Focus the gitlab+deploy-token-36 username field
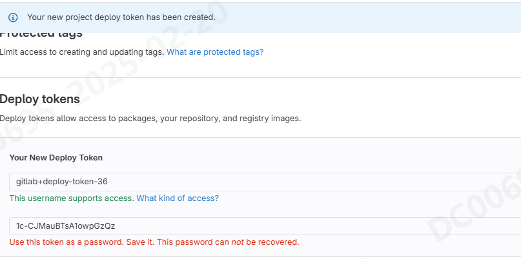The image size is (521, 259). [x=265, y=182]
